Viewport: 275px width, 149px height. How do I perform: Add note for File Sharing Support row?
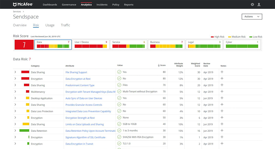pos(222,72)
